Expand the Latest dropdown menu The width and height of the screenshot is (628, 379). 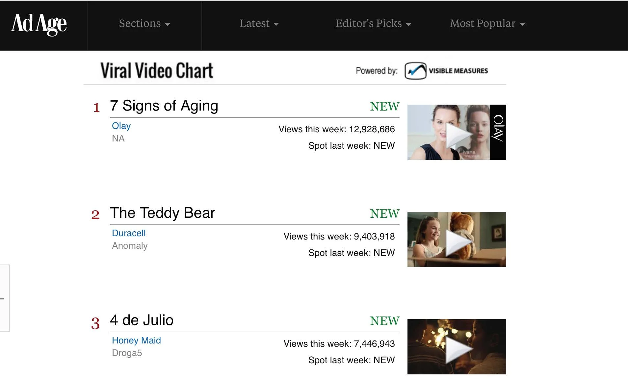(259, 24)
